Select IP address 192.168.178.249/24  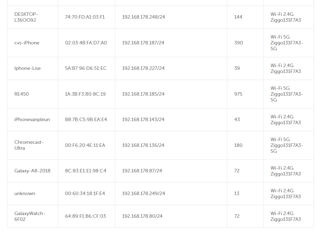[143, 193]
